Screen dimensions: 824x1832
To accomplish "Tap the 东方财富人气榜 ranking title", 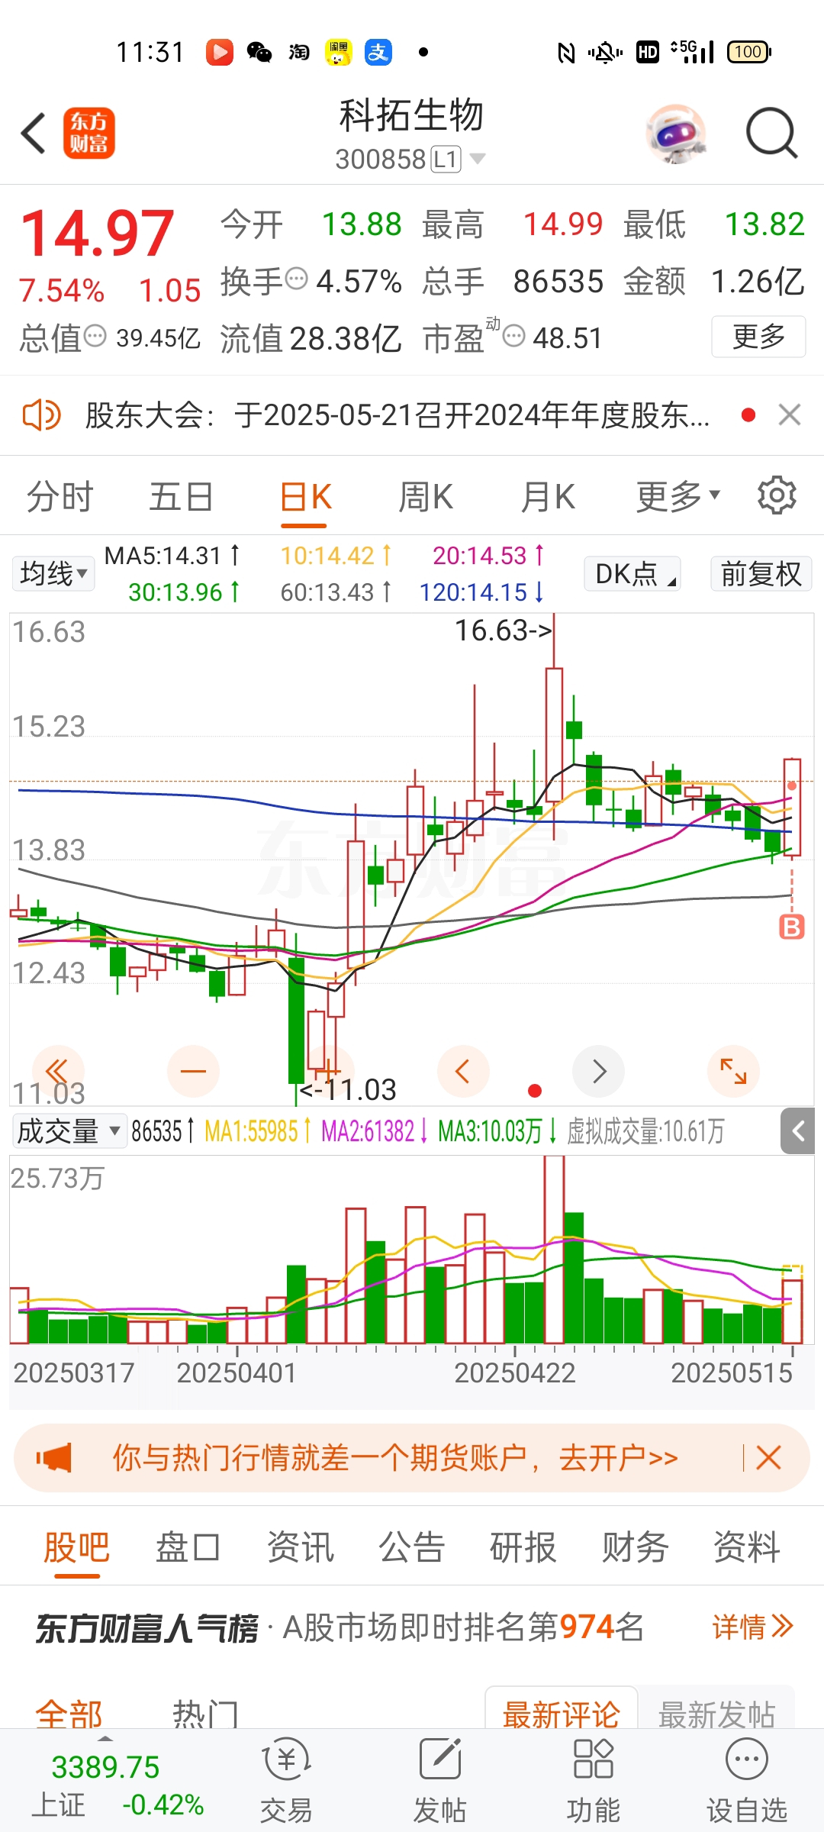I will click(x=146, y=1628).
